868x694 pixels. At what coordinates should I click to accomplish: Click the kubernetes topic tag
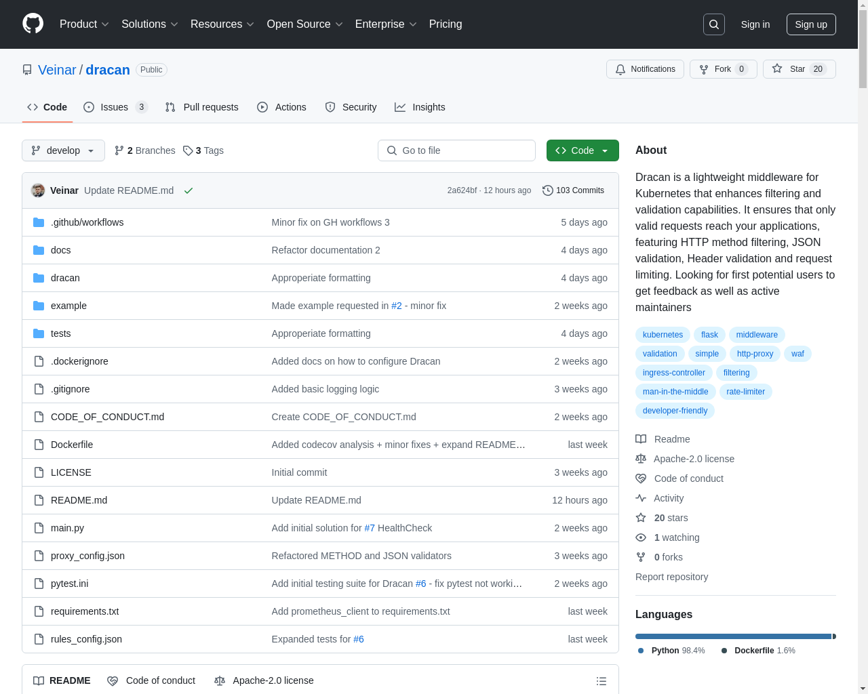663,335
